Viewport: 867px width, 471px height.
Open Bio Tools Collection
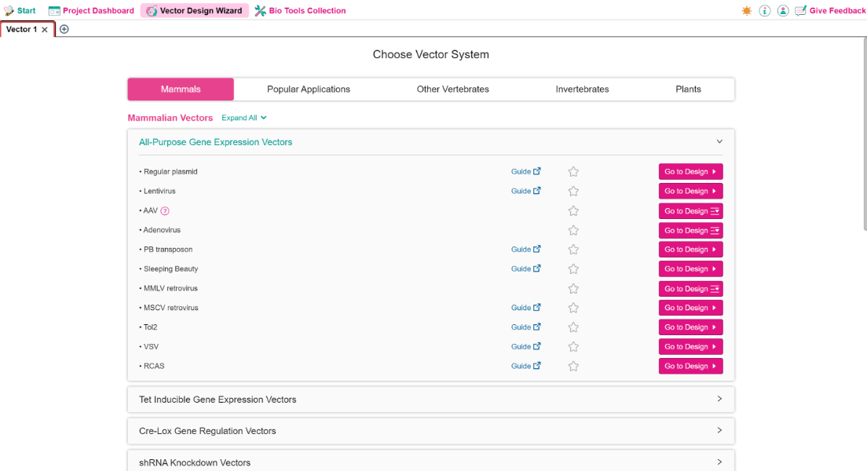pos(300,10)
